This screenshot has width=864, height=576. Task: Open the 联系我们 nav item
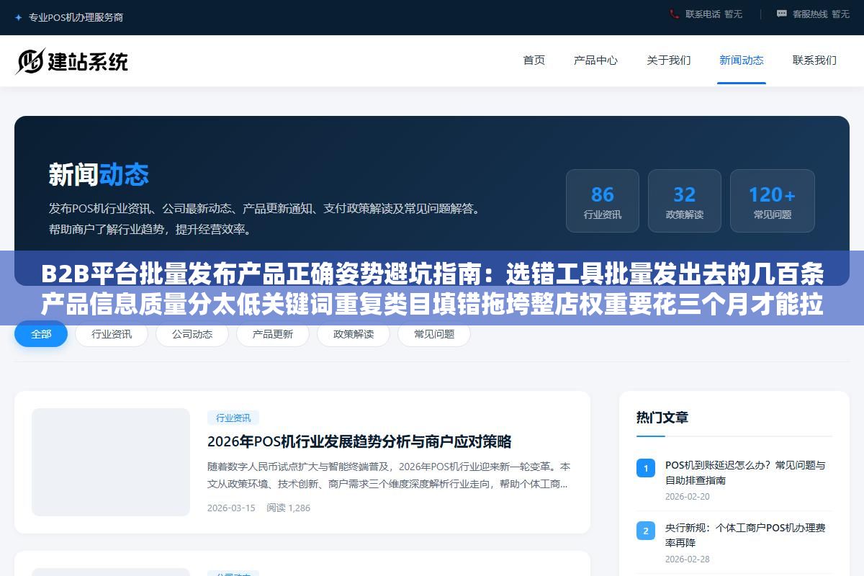814,60
